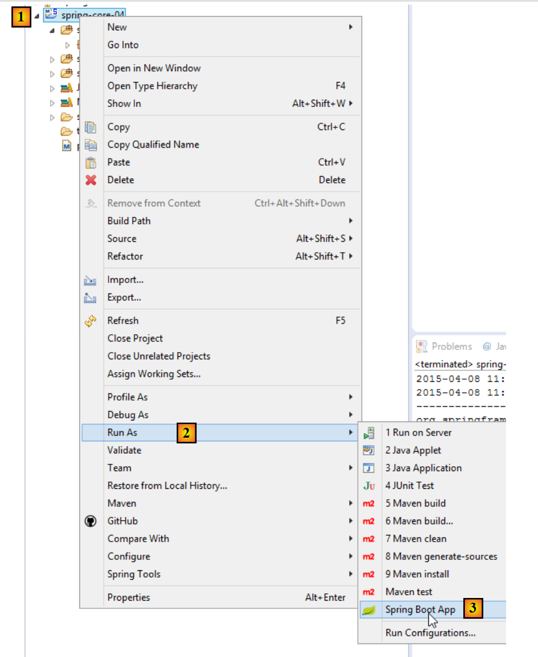Click the Java Applet icon

(x=369, y=450)
